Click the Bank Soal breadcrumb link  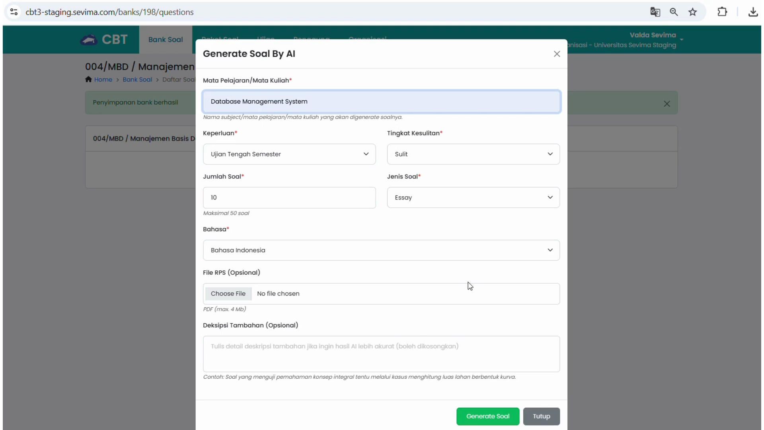(x=137, y=79)
